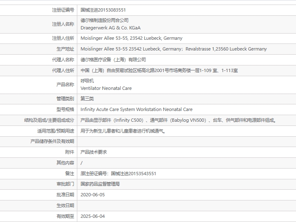Click the 注册人名称 label
The width and height of the screenshot is (296, 222).
(63, 24)
